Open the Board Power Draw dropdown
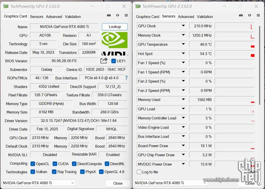Screen dimensions: 265x189 click(183, 146)
